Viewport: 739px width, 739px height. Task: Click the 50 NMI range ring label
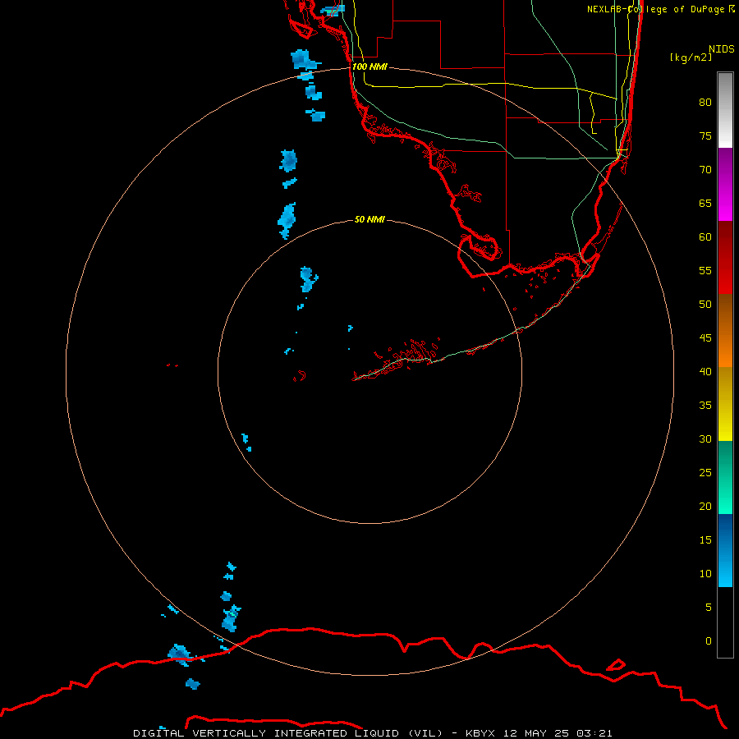369,219
